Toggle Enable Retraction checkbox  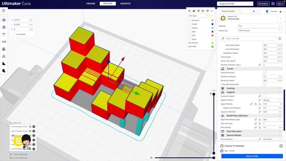tap(264, 72)
